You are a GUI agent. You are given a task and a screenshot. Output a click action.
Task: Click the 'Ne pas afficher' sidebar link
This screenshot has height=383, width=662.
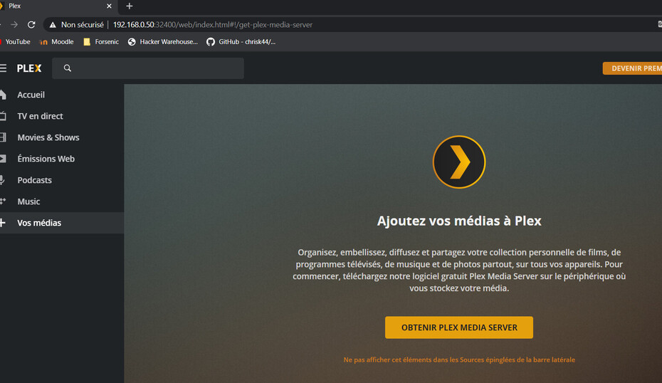459,360
